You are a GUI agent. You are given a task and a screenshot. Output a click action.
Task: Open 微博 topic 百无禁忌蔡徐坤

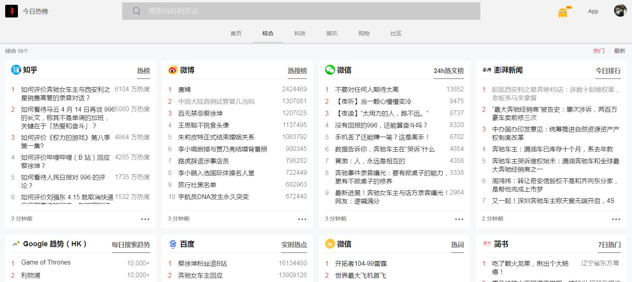pyautogui.click(x=200, y=113)
